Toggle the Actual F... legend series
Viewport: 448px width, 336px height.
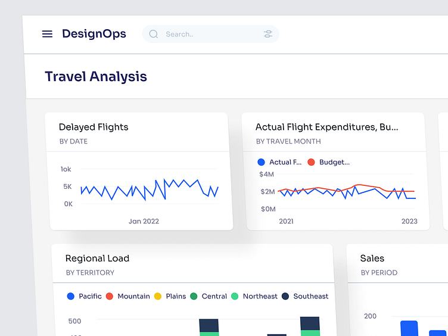[x=279, y=162]
